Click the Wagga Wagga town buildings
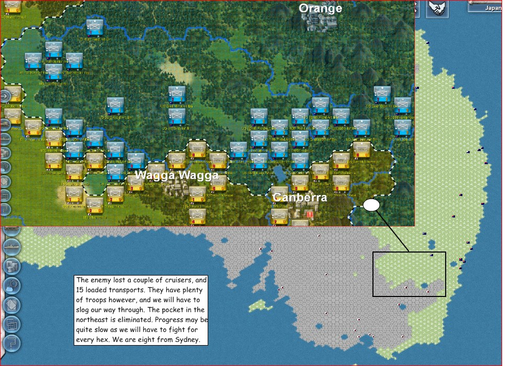This screenshot has height=366, width=521. (x=177, y=188)
